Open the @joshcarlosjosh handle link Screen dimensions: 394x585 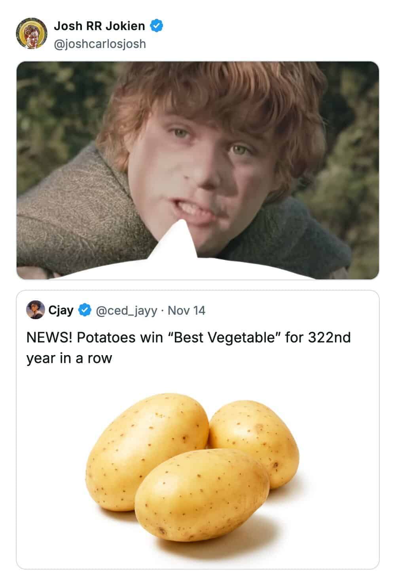pos(99,44)
